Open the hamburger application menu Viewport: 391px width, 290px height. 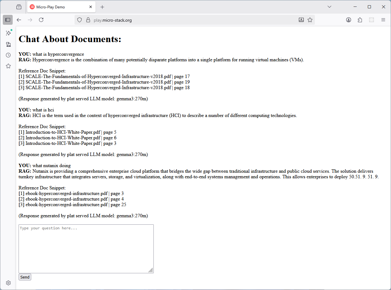coord(383,19)
